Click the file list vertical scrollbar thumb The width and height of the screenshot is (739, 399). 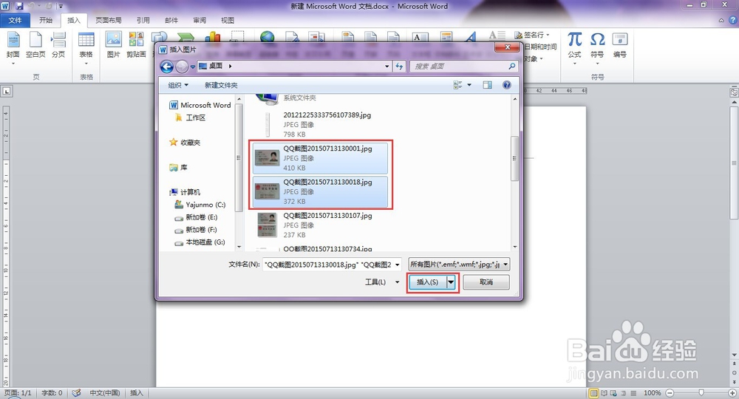pyautogui.click(x=514, y=158)
